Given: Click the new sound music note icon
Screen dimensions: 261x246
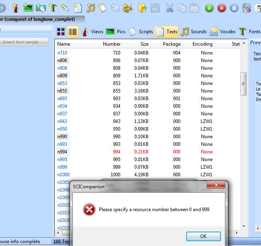Looking at the screenshot, I should point(90,8).
